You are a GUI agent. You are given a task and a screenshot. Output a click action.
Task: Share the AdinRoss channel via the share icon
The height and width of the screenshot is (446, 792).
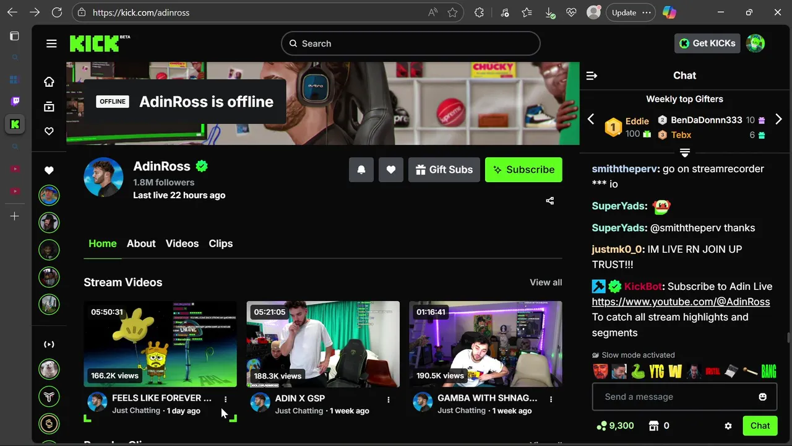[x=550, y=201]
